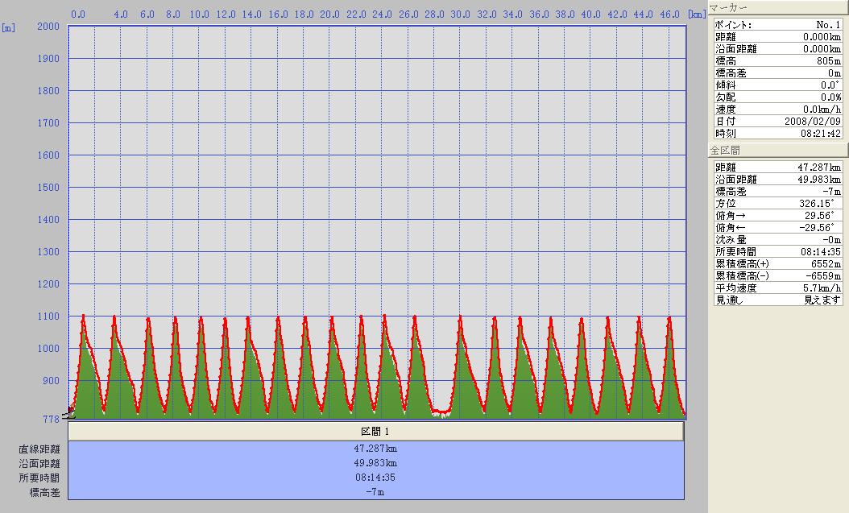Click the 方位 value 326.15°
The image size is (849, 513).
click(817, 204)
